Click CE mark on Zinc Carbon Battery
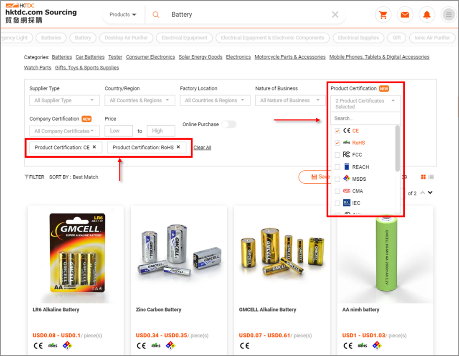The height and width of the screenshot is (356, 459). point(142,346)
